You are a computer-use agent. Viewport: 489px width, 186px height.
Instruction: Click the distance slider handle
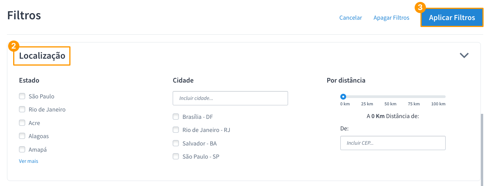(x=343, y=96)
